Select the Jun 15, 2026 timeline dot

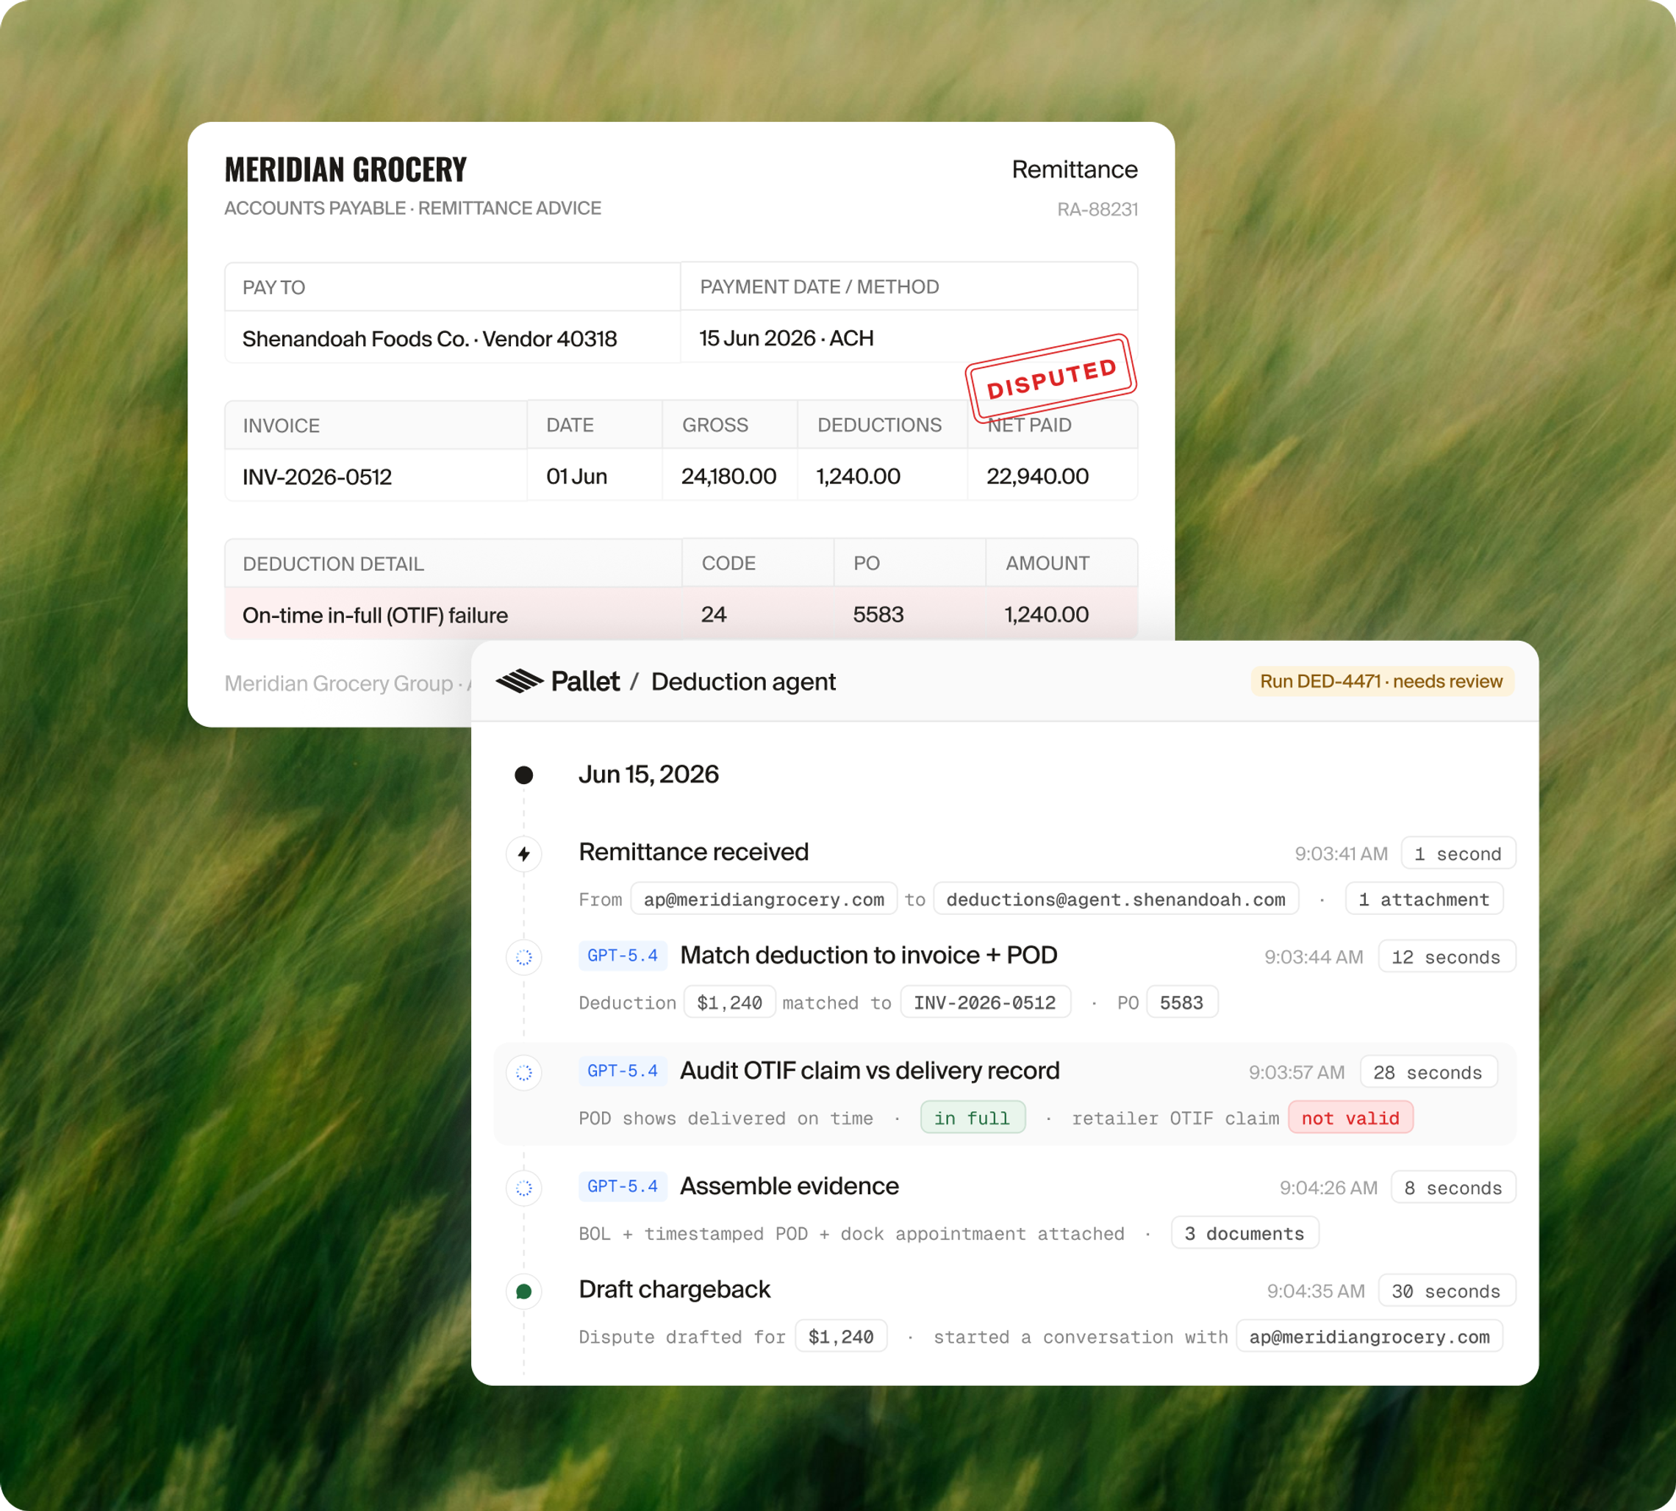(x=524, y=775)
